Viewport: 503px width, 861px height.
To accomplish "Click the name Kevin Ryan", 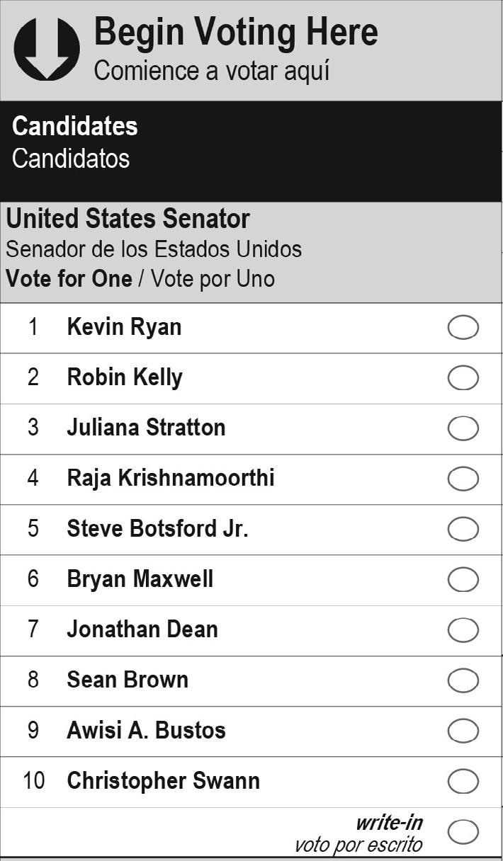I will point(124,327).
